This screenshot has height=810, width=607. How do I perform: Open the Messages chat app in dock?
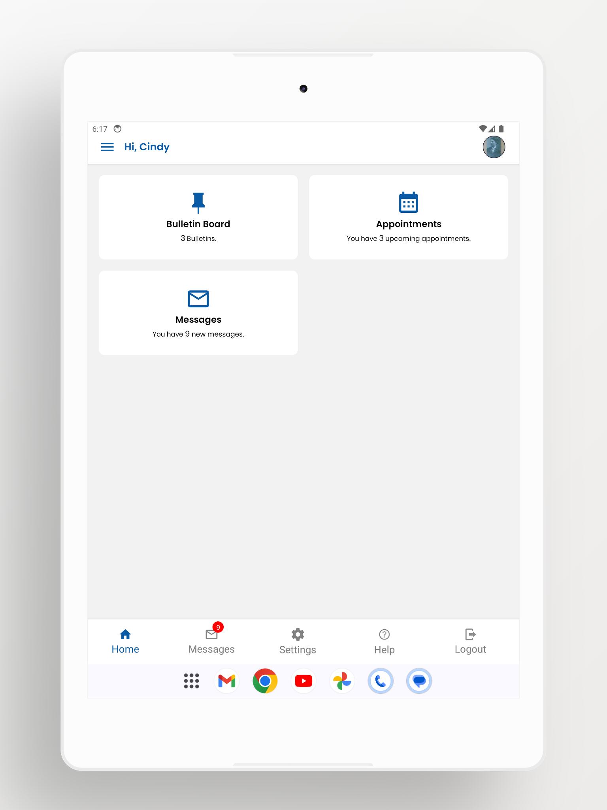point(419,681)
